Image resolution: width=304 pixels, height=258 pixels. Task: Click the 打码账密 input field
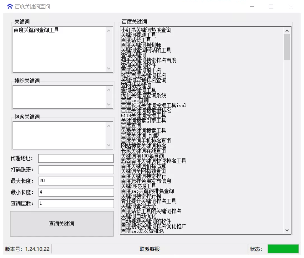(76, 170)
